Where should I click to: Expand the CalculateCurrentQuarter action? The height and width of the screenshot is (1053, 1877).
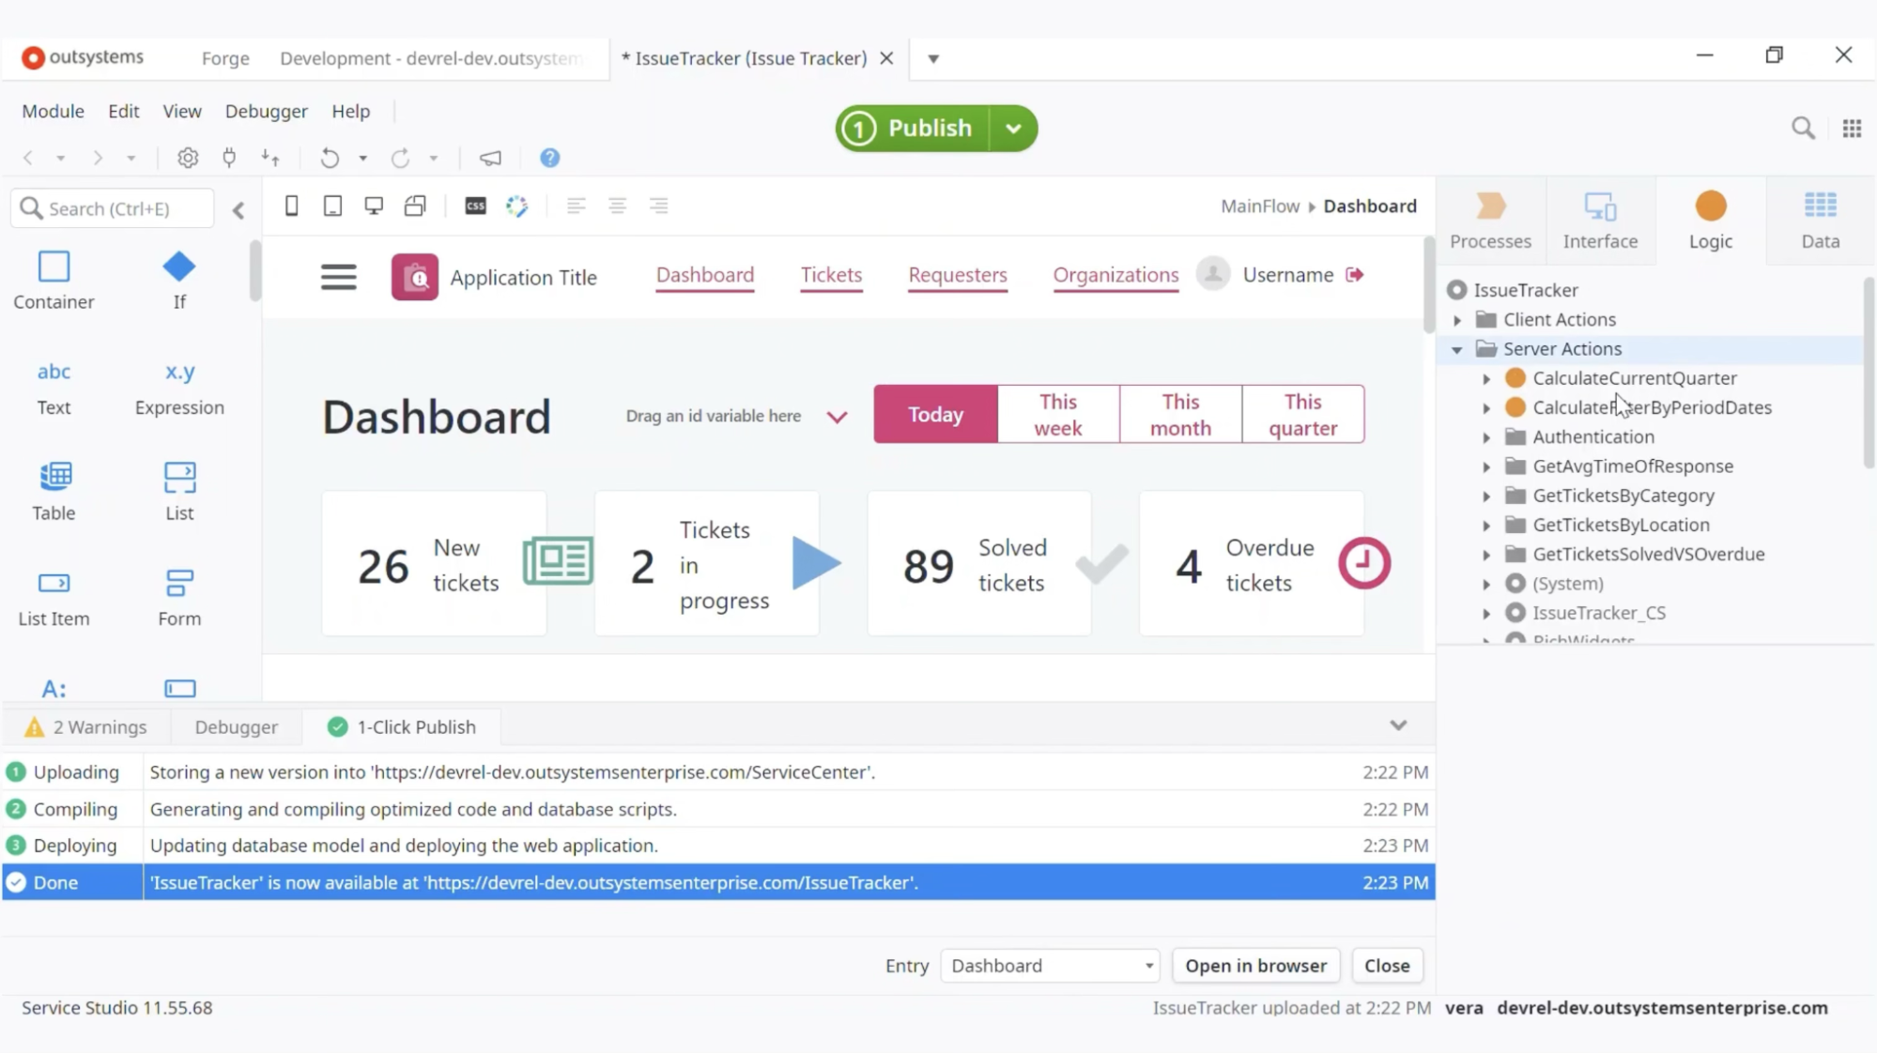[1486, 379]
